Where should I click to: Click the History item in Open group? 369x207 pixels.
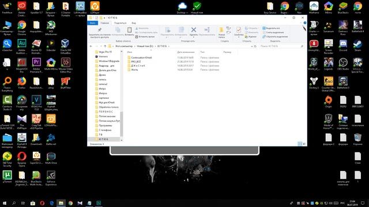251,37
